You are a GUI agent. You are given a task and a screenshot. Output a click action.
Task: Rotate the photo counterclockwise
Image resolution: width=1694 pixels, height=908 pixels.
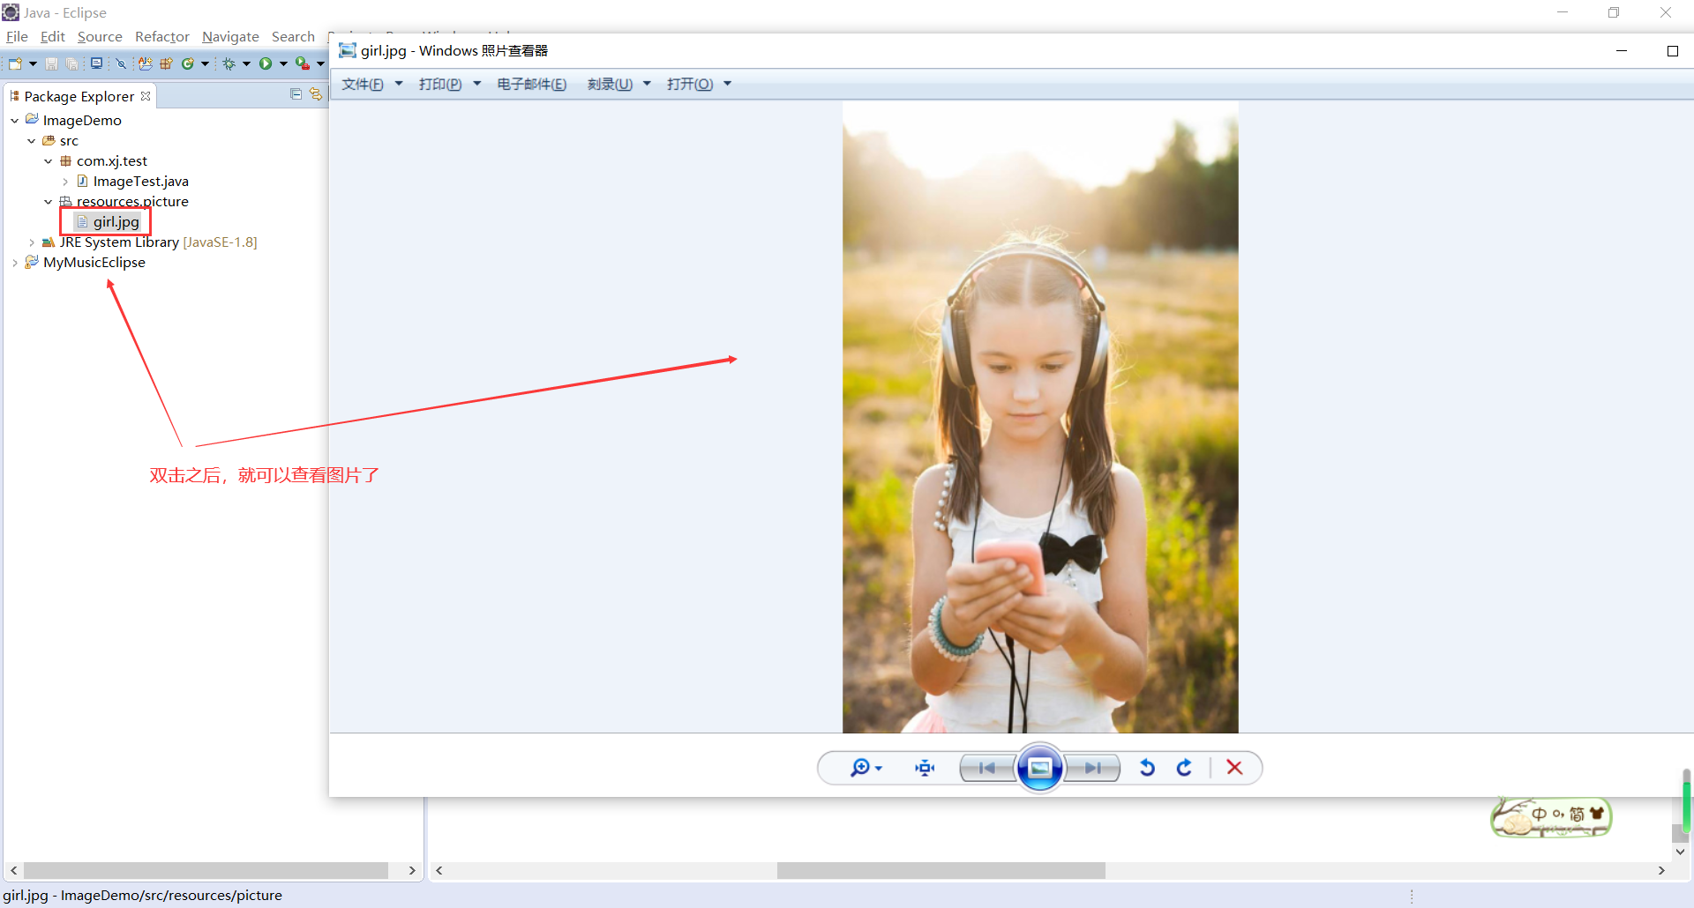click(x=1147, y=768)
